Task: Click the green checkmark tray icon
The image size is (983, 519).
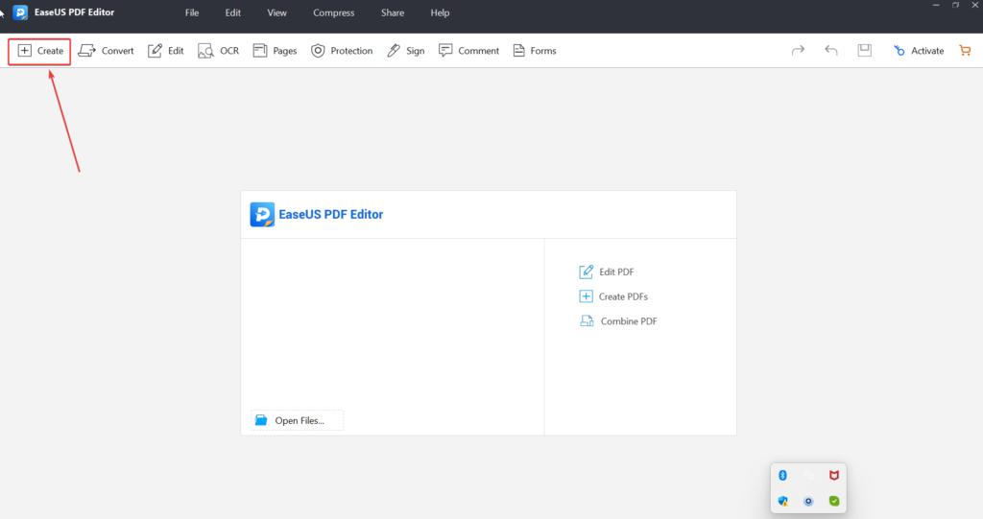Action: pos(834,501)
